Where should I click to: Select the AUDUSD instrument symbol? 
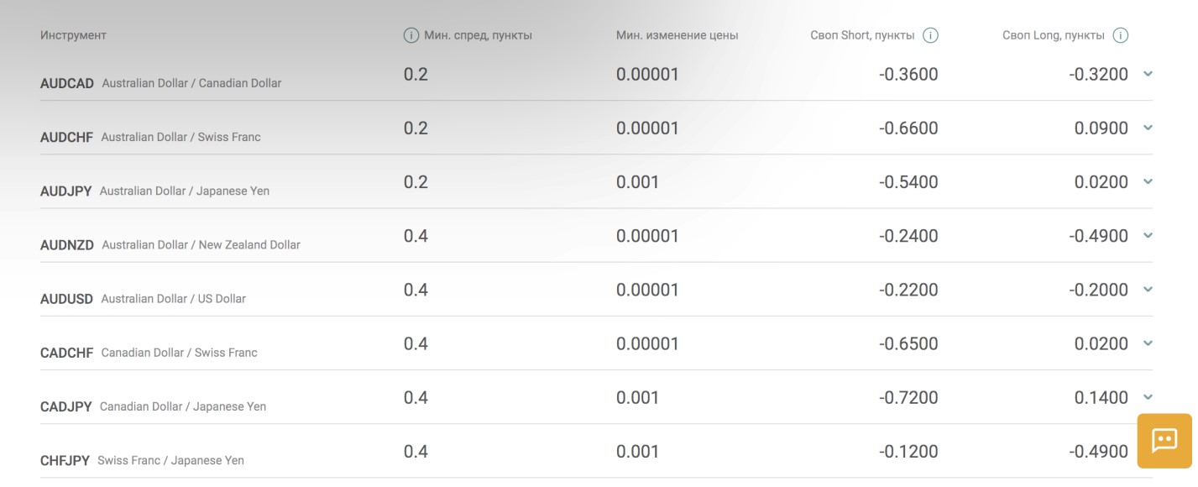[x=66, y=299]
